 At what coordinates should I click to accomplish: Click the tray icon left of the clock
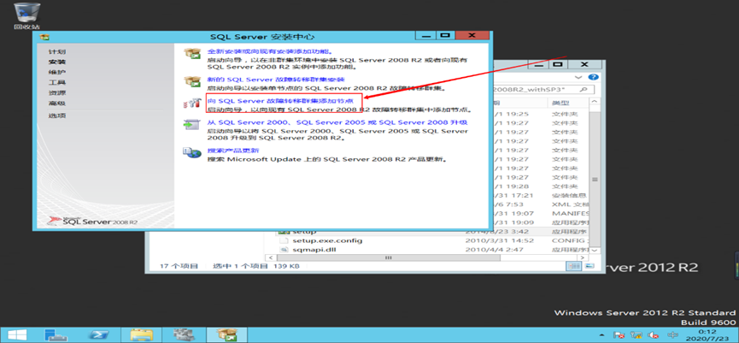[x=672, y=335]
